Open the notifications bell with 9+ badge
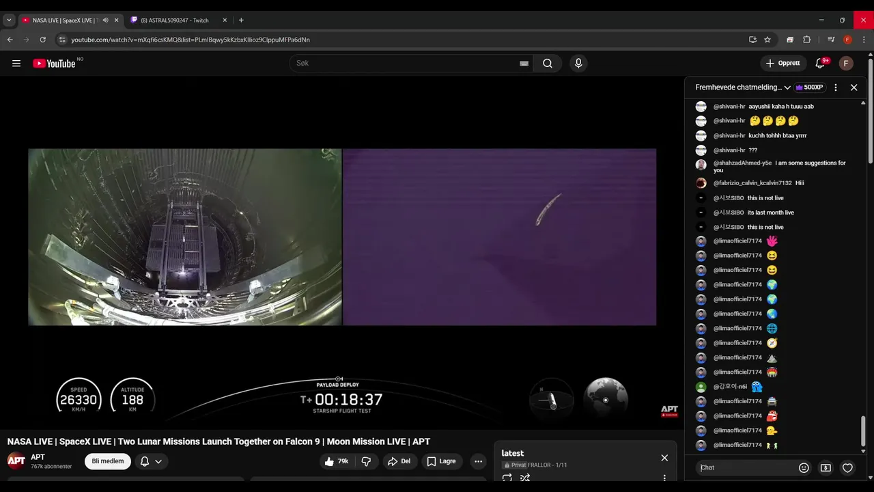The height and width of the screenshot is (492, 874). (821, 64)
